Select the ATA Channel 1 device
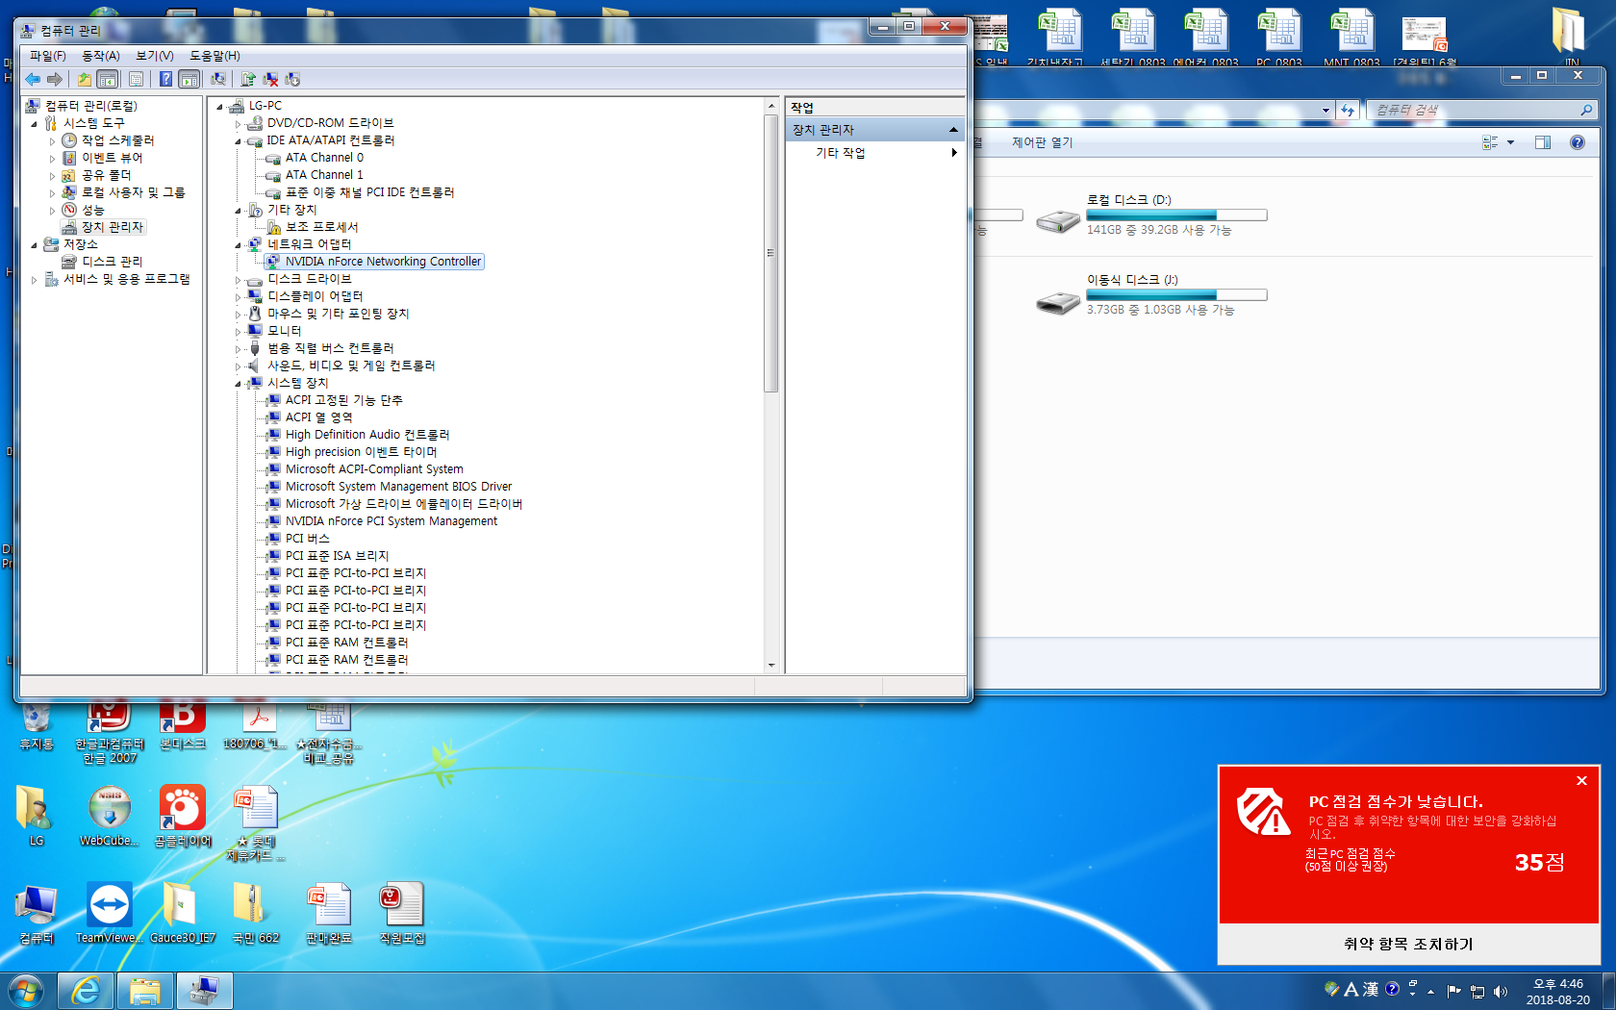 pos(324,175)
